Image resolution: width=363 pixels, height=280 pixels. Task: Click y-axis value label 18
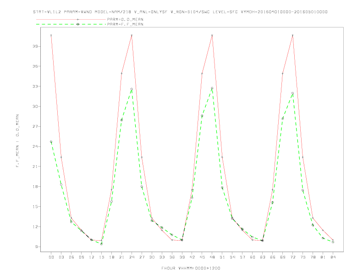(x=35, y=186)
